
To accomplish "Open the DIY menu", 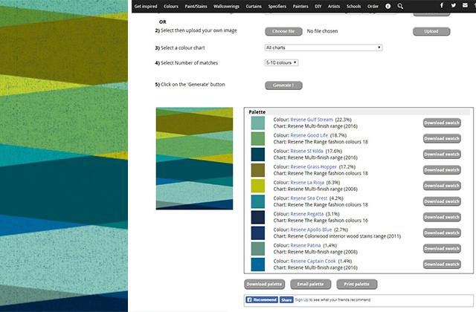I will coord(318,7).
